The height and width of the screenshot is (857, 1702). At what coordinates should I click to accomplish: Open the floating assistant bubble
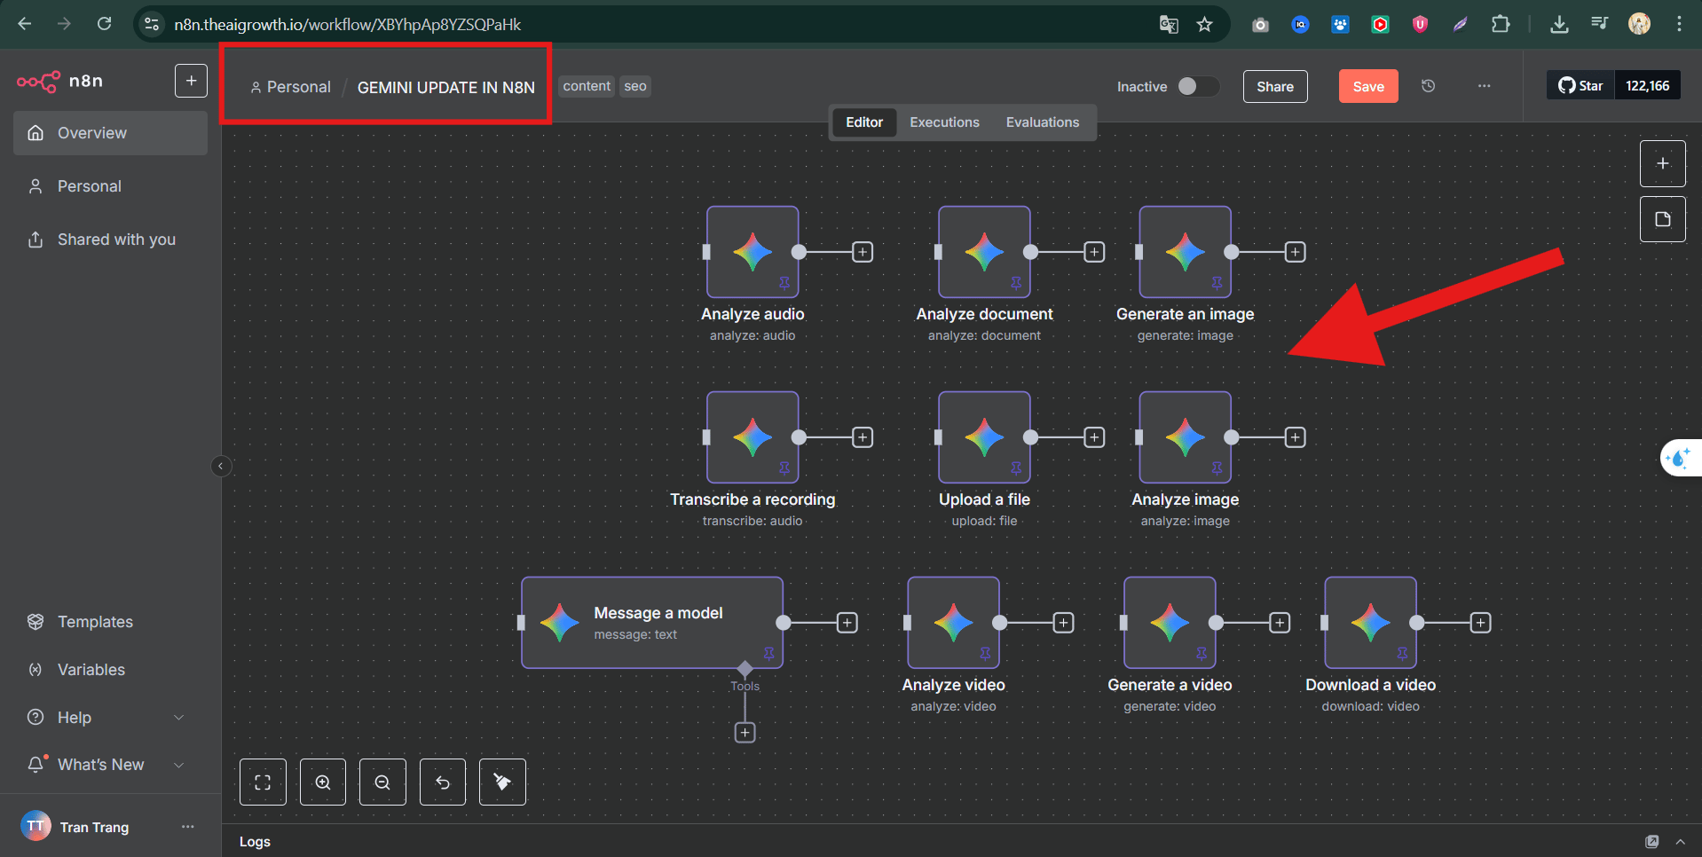click(x=1680, y=459)
